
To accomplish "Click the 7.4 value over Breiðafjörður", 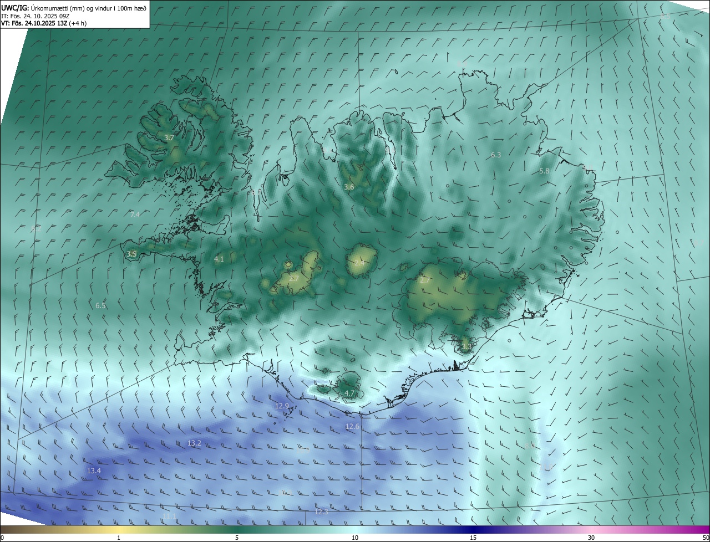I will (135, 214).
